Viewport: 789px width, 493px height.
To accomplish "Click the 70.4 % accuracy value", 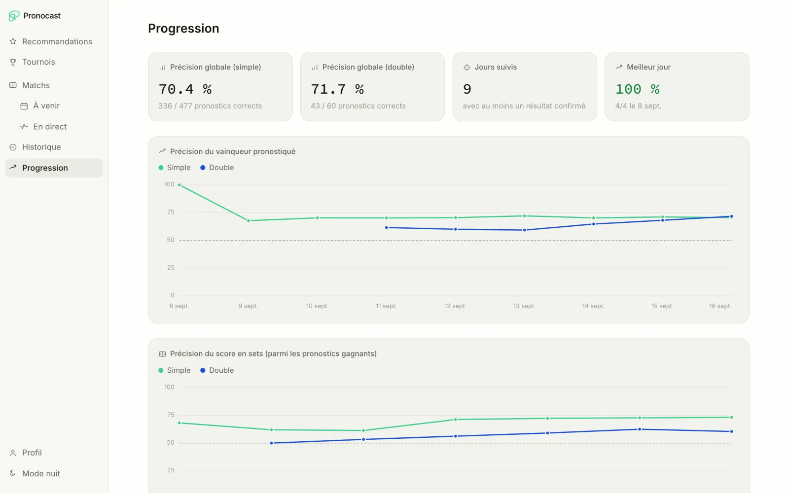I will pos(185,89).
